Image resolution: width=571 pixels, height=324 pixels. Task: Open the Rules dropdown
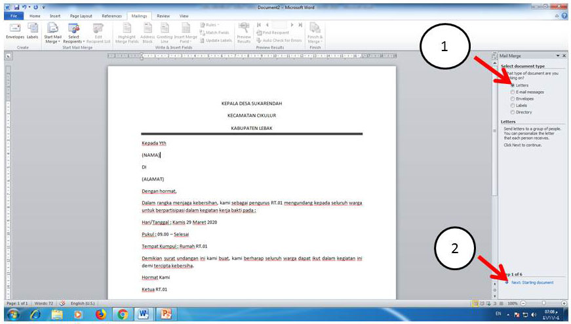[210, 25]
